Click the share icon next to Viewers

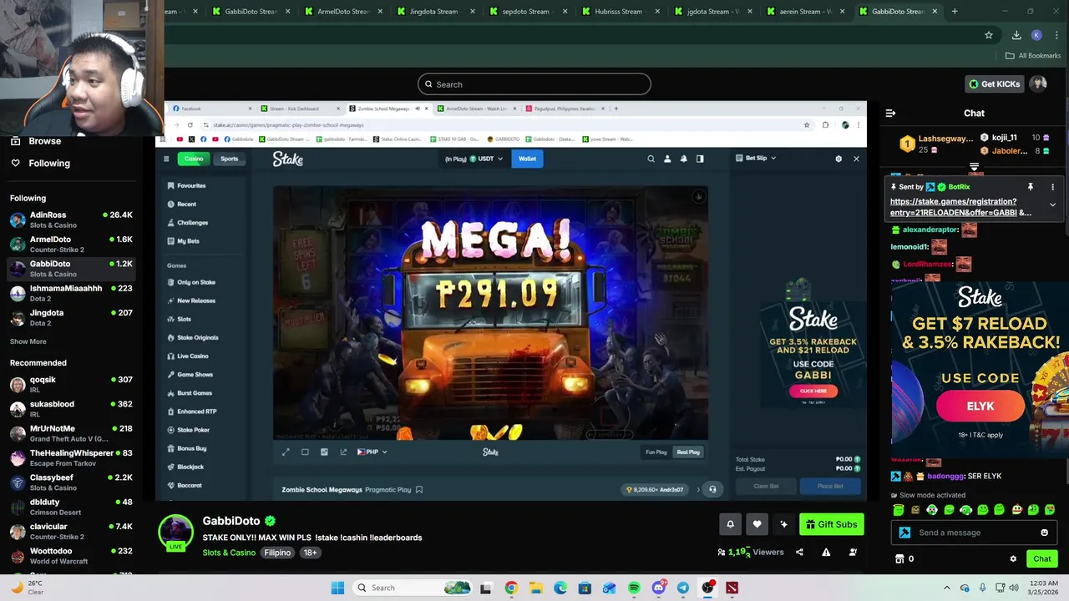(799, 552)
